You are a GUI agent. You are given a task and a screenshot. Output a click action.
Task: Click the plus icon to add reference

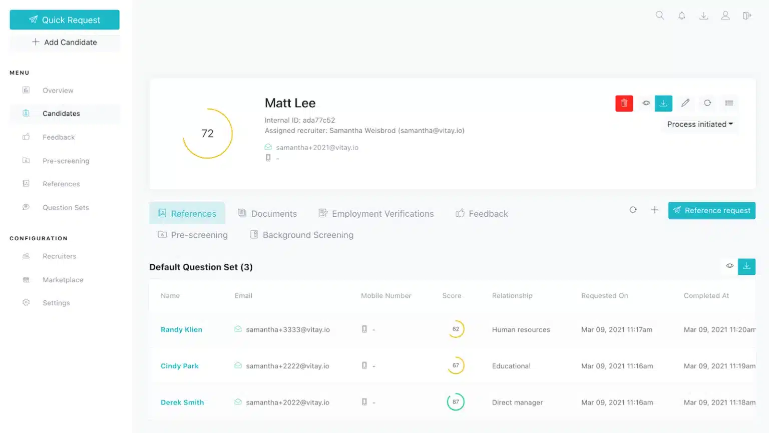click(x=654, y=210)
